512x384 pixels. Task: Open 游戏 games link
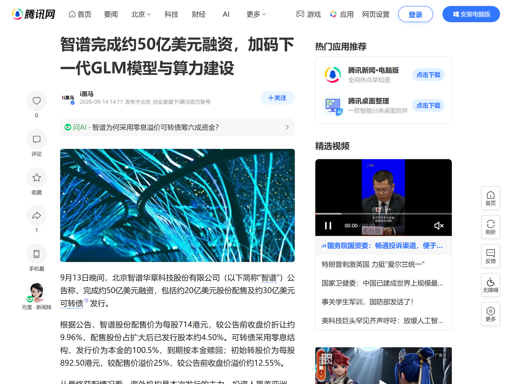click(x=308, y=14)
